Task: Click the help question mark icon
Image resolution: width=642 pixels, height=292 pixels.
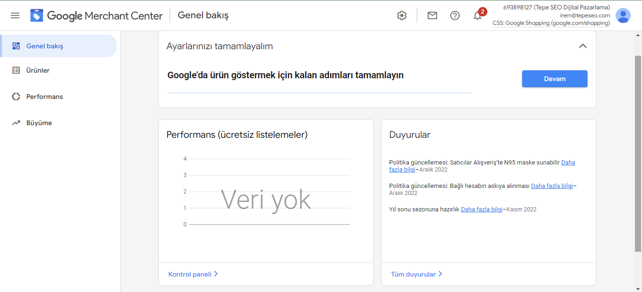Action: click(455, 15)
